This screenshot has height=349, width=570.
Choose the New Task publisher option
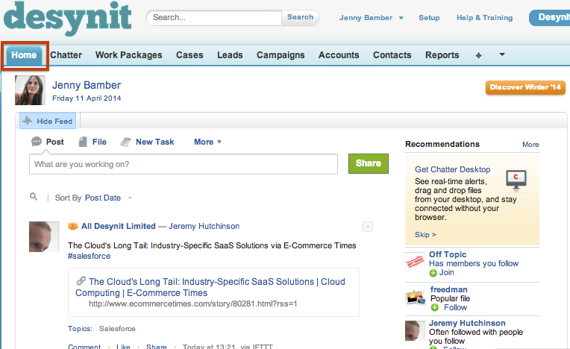(155, 142)
